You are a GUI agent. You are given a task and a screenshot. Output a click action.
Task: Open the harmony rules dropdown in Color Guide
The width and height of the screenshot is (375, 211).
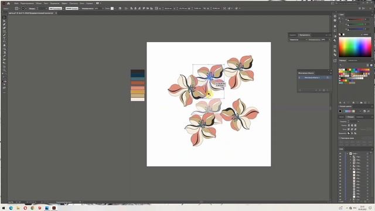[x=360, y=111]
